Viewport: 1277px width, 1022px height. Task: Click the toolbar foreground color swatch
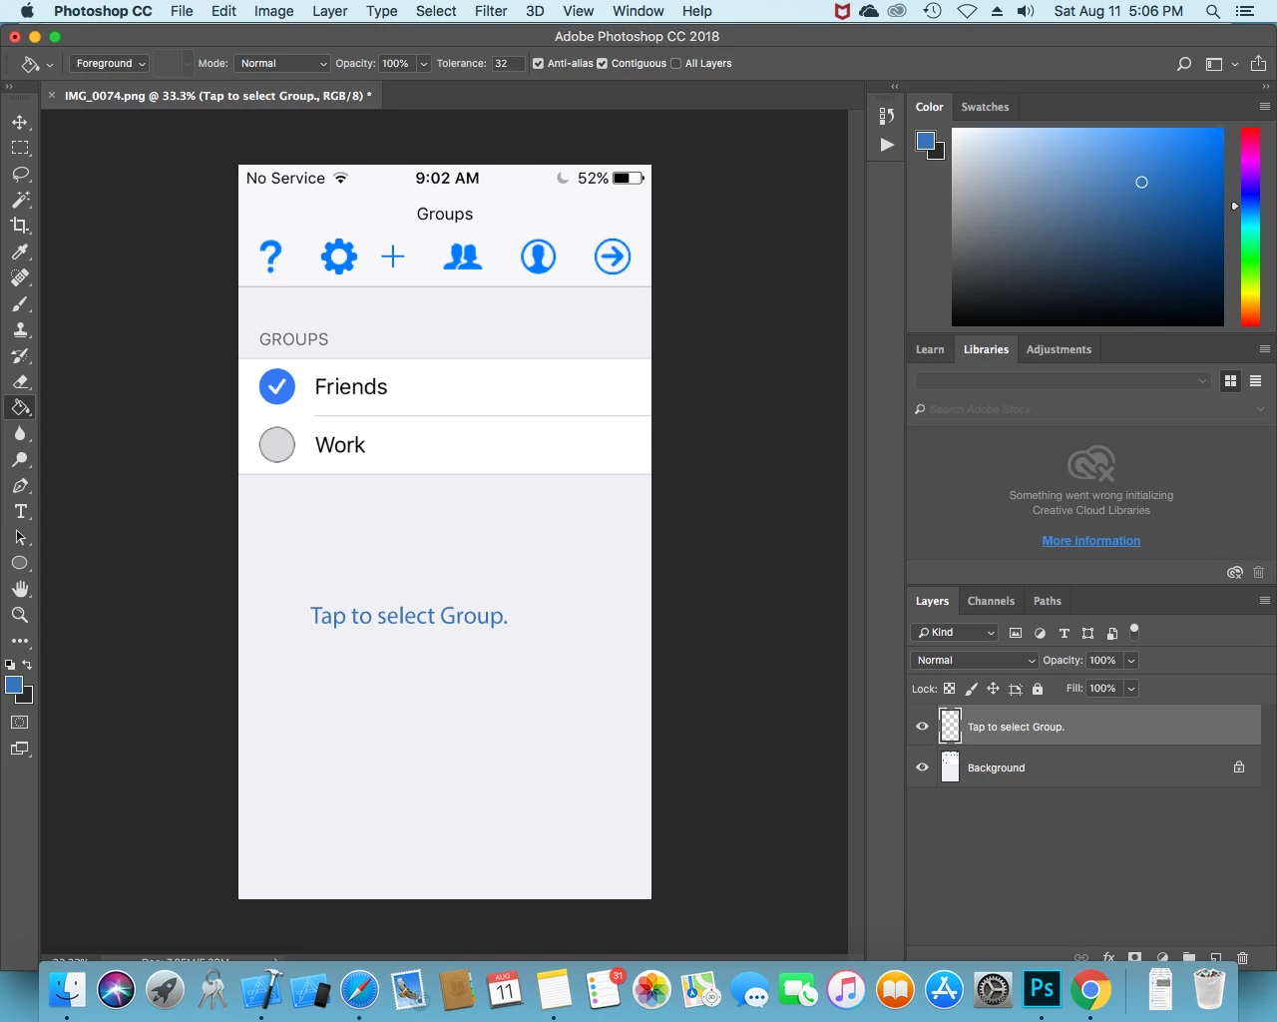pos(14,685)
